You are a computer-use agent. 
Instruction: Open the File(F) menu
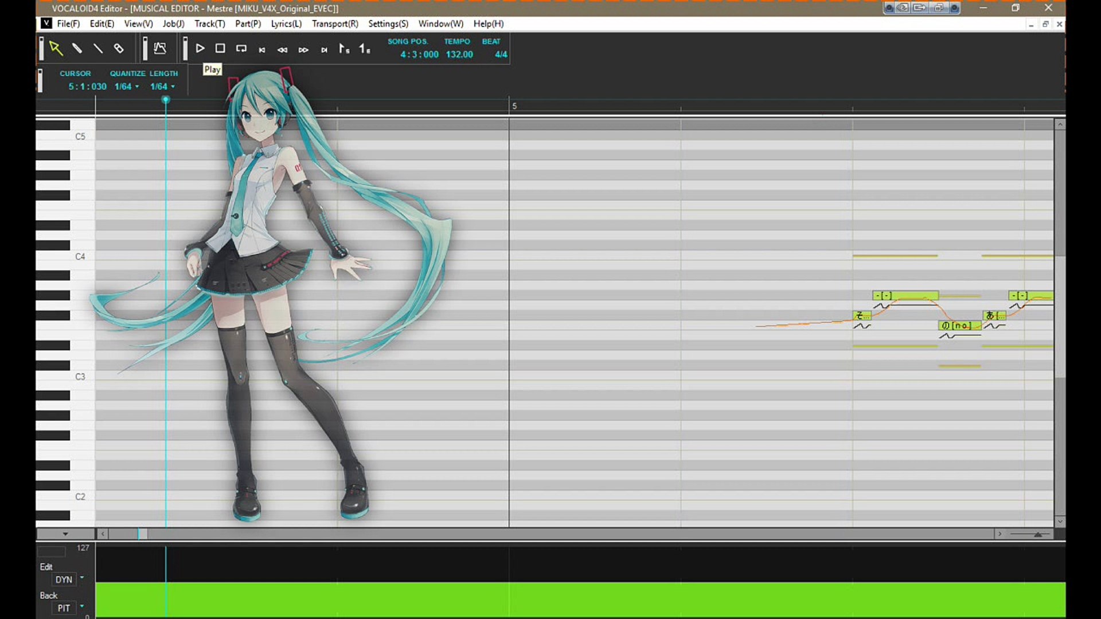[x=68, y=23]
